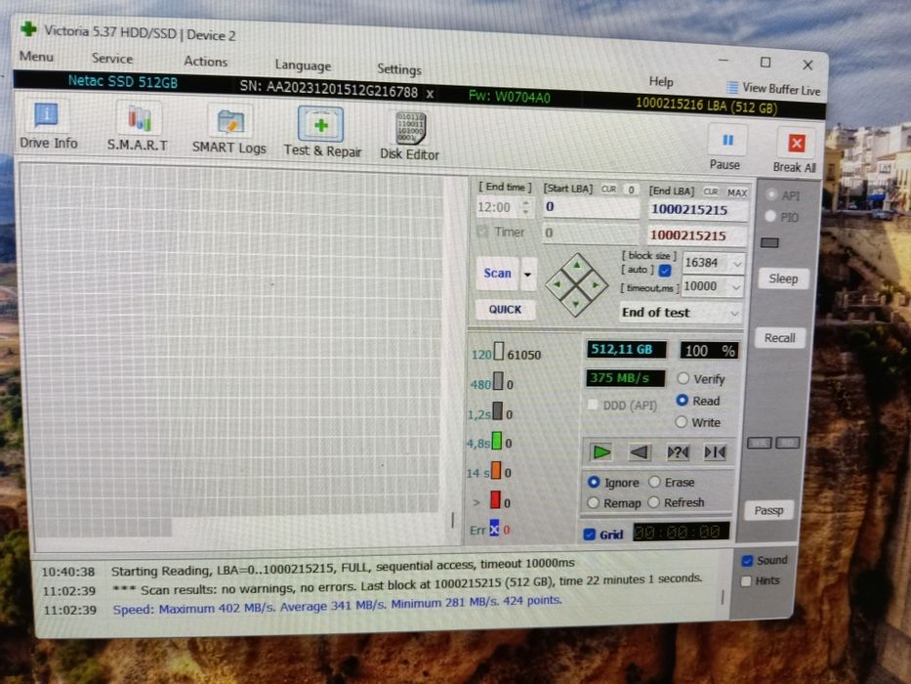Screen dimensions: 911x684
Task: Click the MAX button for End LBA
Action: [x=736, y=192]
